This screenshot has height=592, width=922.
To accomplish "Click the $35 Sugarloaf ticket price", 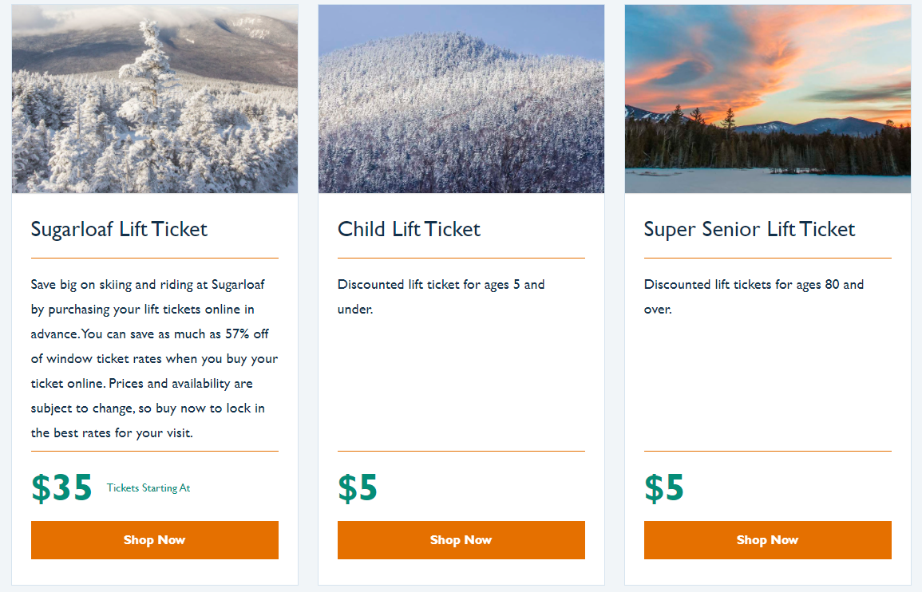I will (x=61, y=488).
